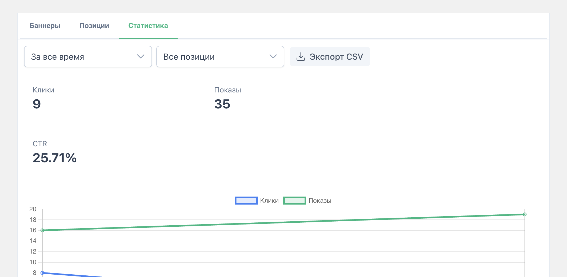This screenshot has height=277, width=567.
Task: Toggle the Показы legend color box
Action: 294,201
